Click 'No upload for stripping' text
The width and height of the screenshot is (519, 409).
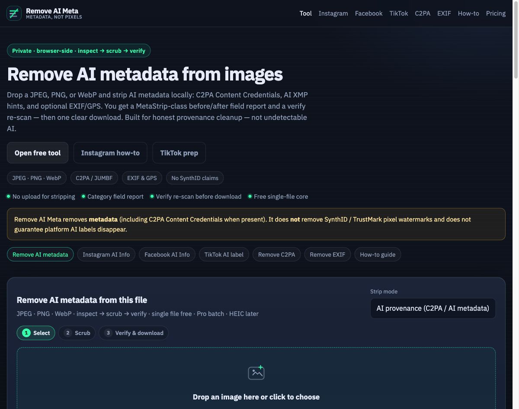[44, 196]
